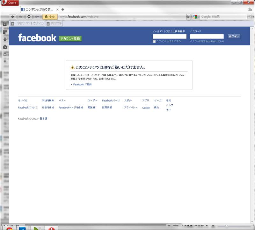Open the bookmarks panel star icon

5,24
